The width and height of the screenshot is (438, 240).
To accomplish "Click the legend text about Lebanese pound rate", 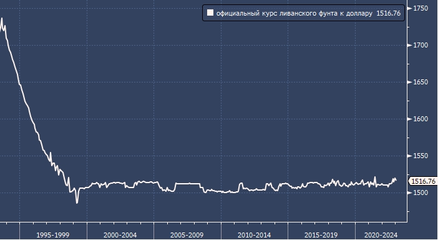I will (294, 13).
